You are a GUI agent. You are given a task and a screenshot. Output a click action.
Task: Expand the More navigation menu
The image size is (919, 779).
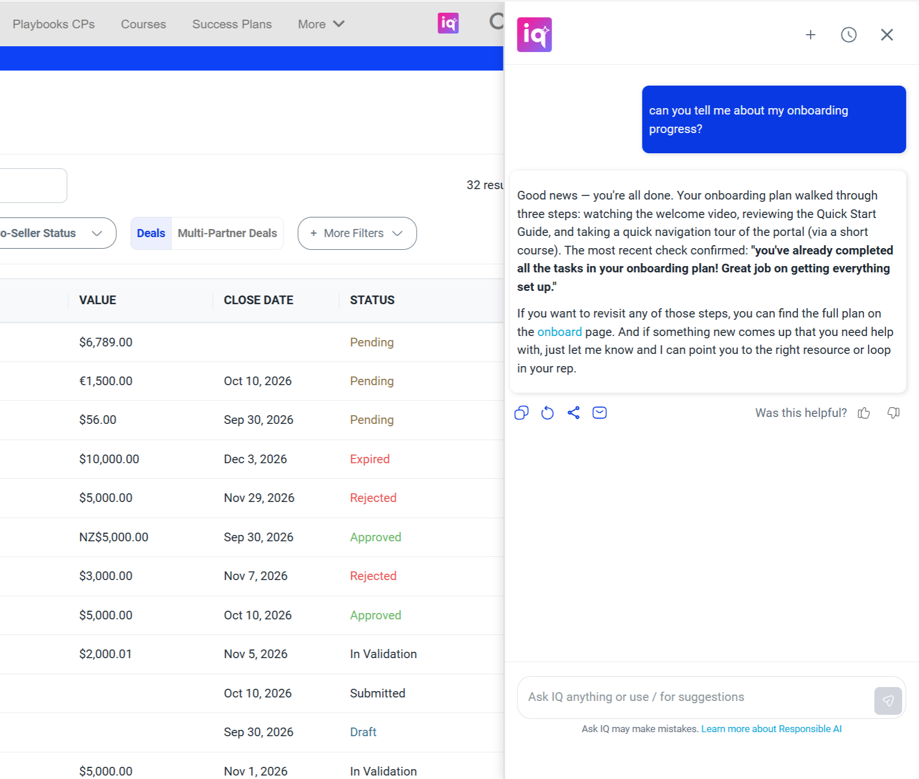point(321,24)
